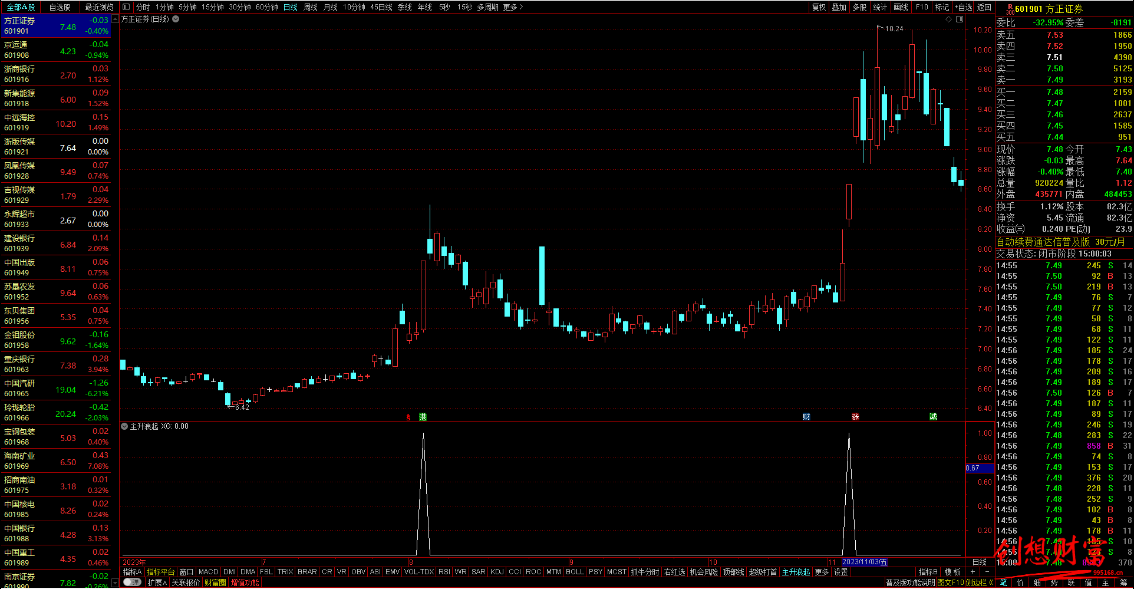The image size is (1134, 589).
Task: Select the KDJ indicator
Action: click(497, 572)
